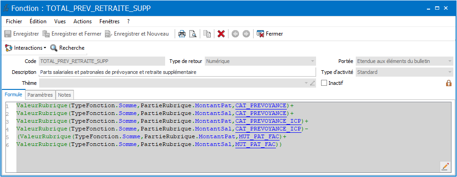
Task: Click the copy/duplicate document icon
Action: tap(207, 34)
